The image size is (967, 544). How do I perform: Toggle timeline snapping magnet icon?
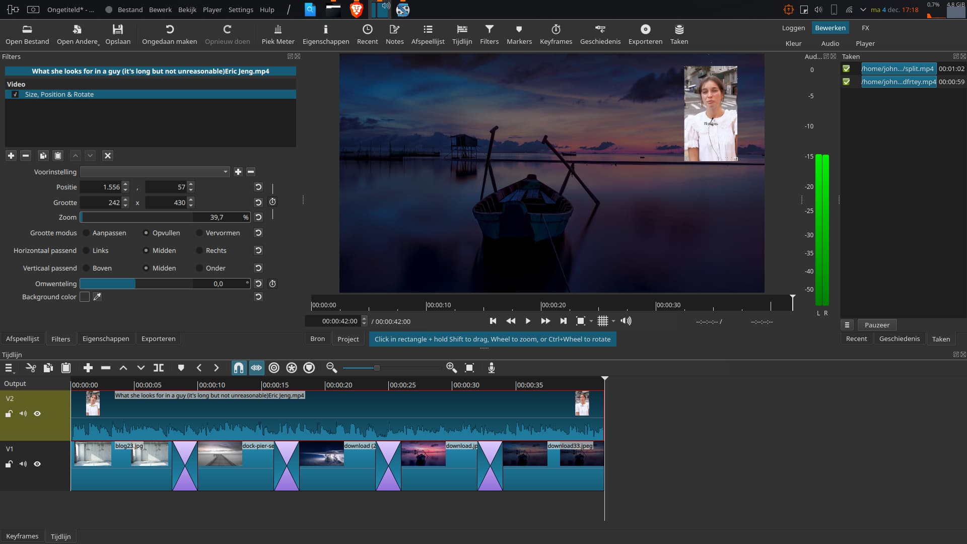pyautogui.click(x=239, y=368)
